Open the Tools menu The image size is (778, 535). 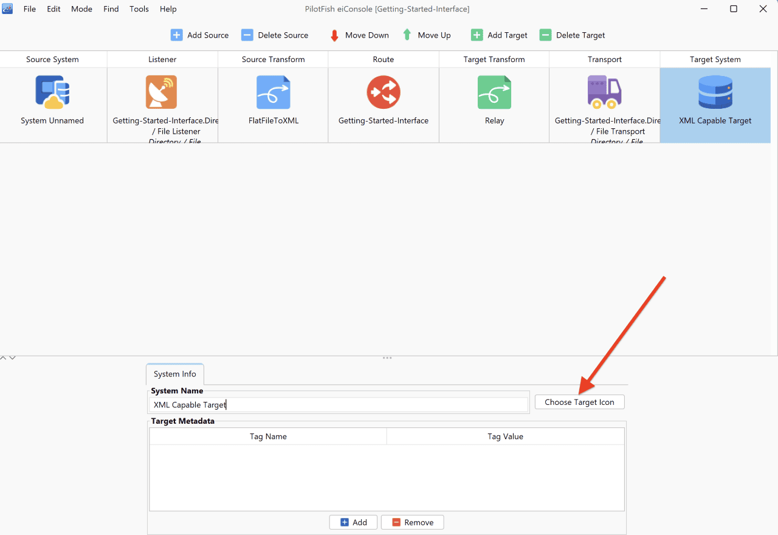pos(139,9)
